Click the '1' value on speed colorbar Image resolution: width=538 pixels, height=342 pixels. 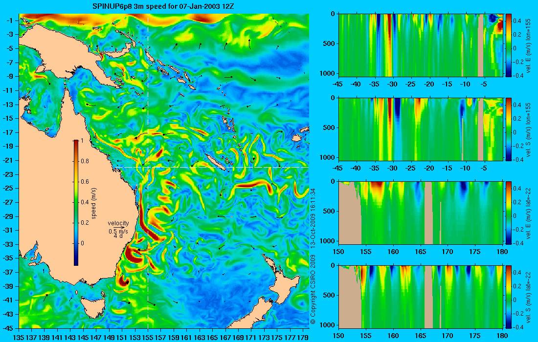coord(82,141)
